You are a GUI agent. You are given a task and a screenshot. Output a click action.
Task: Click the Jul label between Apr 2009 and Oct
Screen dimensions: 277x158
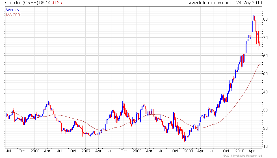pos(213,151)
